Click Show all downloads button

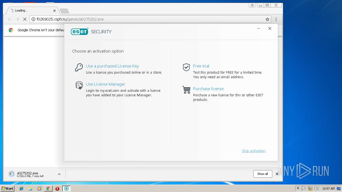(263, 174)
